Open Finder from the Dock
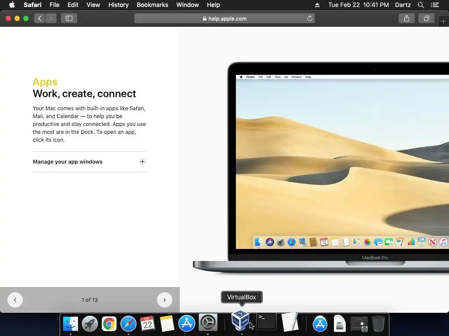Screen dimensions: 449x336 71,324
